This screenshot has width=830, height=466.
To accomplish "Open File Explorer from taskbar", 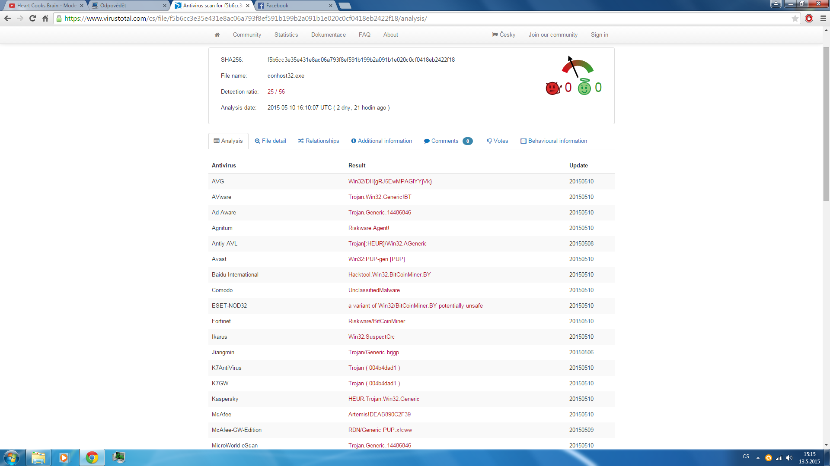I will [38, 457].
